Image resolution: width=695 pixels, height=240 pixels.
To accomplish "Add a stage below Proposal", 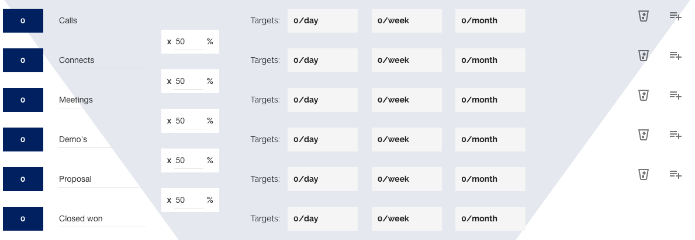I will pos(675,174).
